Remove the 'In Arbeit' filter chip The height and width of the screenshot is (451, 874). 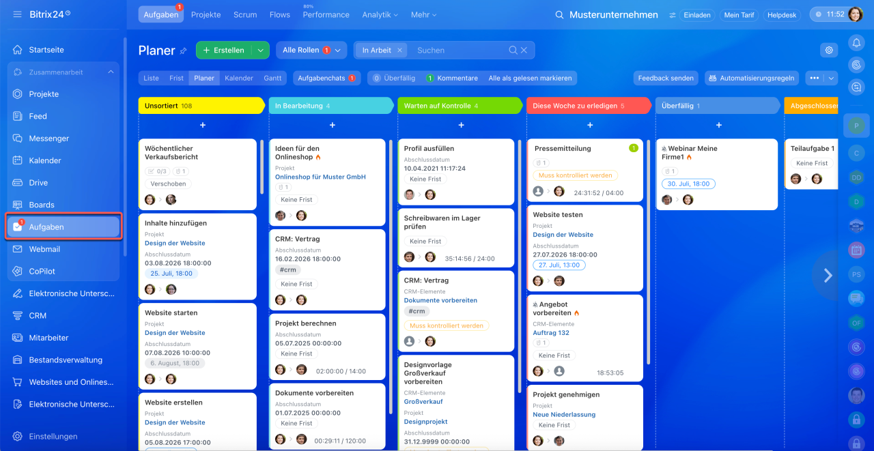(x=400, y=50)
